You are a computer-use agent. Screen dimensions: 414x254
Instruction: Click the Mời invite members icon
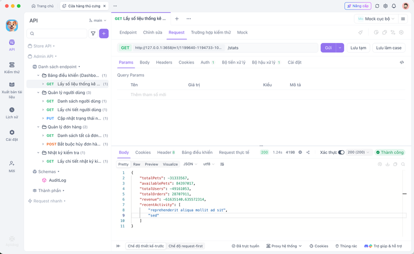coord(12,166)
